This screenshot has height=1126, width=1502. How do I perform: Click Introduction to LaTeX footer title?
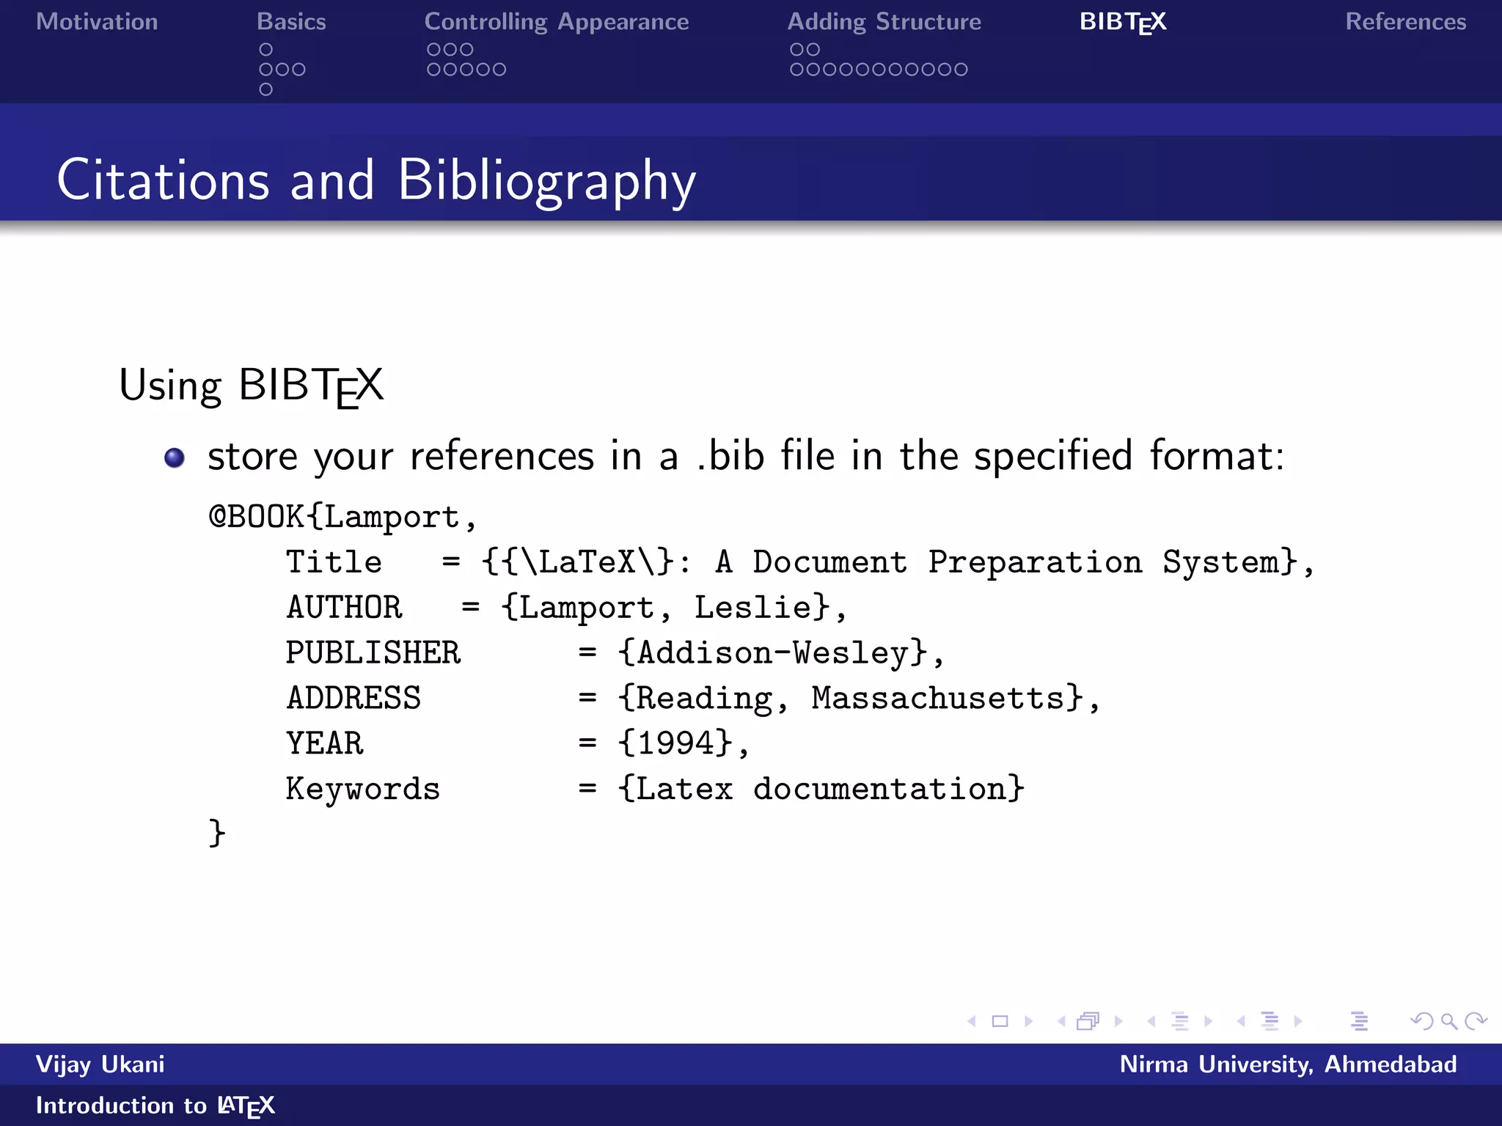pyautogui.click(x=155, y=1105)
